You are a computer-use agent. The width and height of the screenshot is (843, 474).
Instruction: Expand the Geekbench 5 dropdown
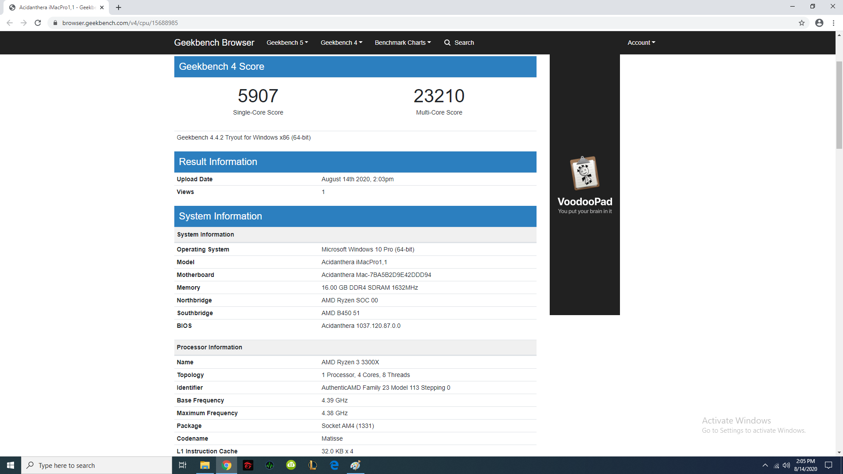pyautogui.click(x=287, y=43)
